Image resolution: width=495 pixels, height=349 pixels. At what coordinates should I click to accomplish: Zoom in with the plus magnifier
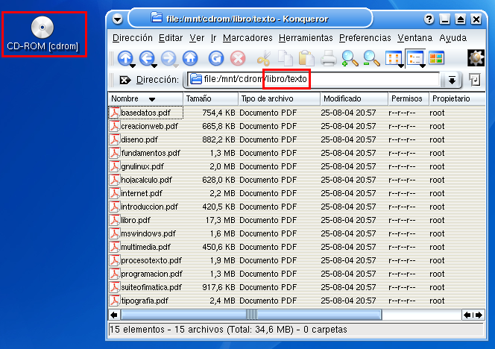[x=350, y=58]
